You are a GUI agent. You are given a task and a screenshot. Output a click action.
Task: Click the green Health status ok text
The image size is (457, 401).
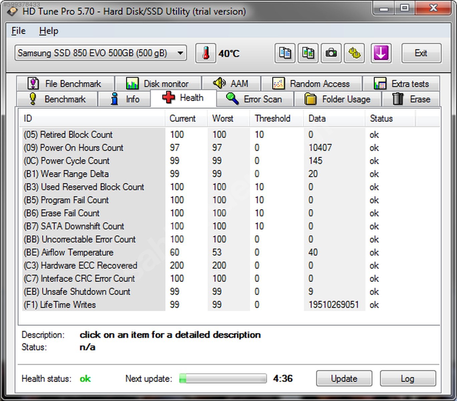pos(85,379)
